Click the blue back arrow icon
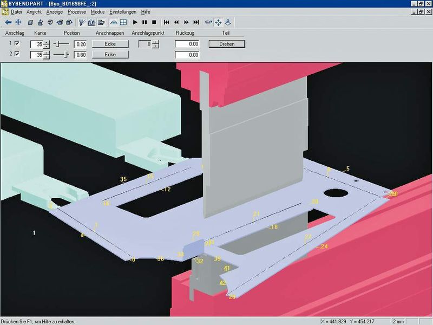The image size is (433, 325). click(x=8, y=22)
